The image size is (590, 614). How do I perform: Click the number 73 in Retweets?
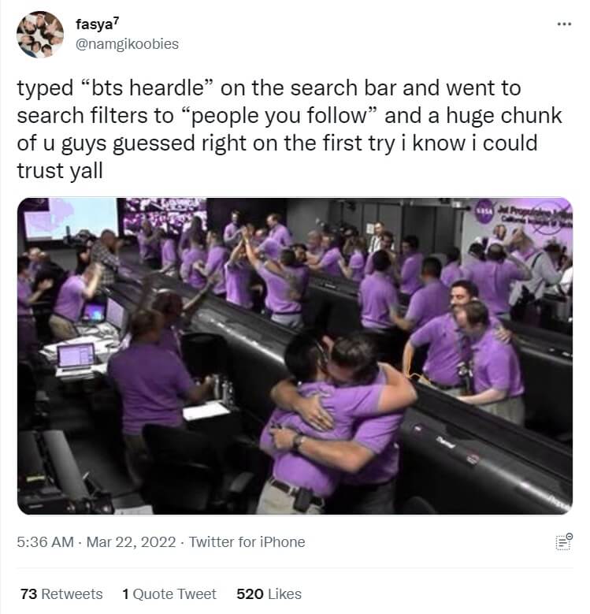[x=28, y=594]
